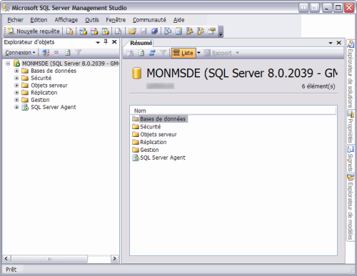
Task: Click the up one level icon in Résumé
Action: [130, 53]
